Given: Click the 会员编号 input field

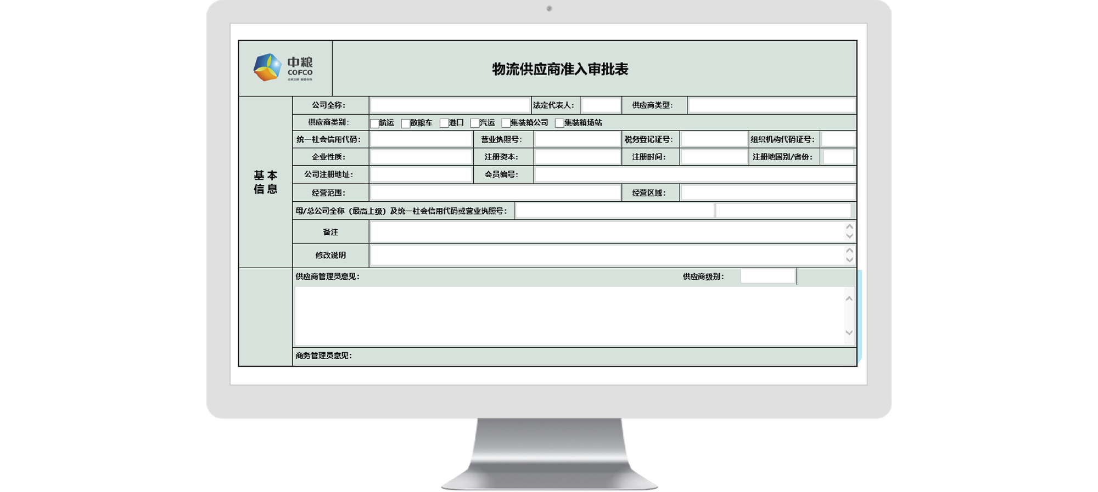Looking at the screenshot, I should [694, 174].
